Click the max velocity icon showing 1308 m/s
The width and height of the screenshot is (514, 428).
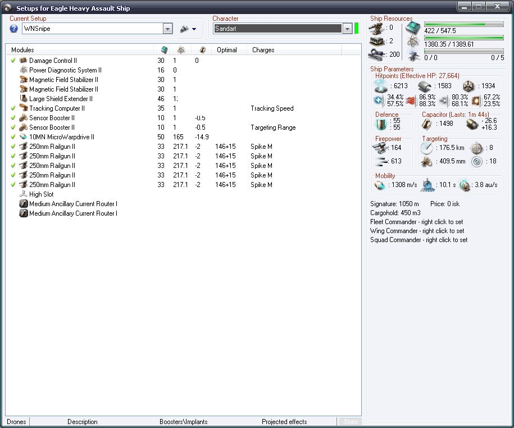point(380,185)
